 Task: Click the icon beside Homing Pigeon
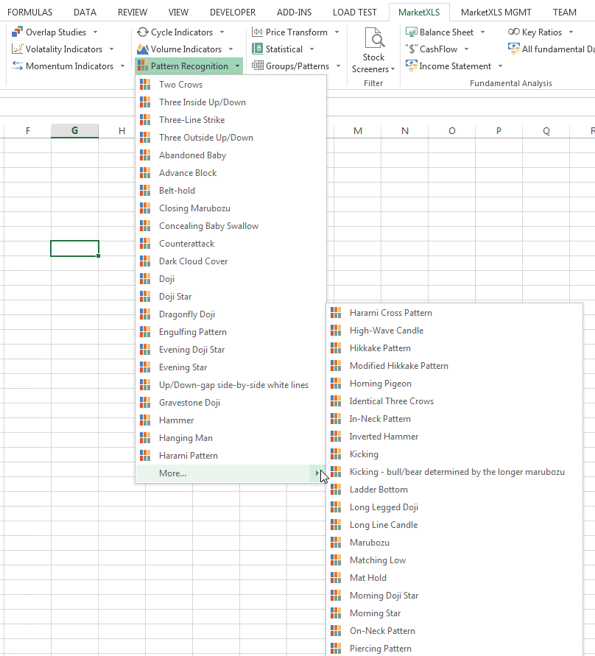pos(336,384)
